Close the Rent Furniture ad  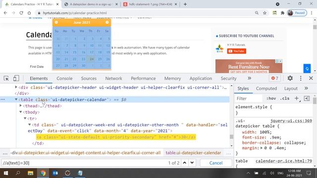tap(280, 61)
